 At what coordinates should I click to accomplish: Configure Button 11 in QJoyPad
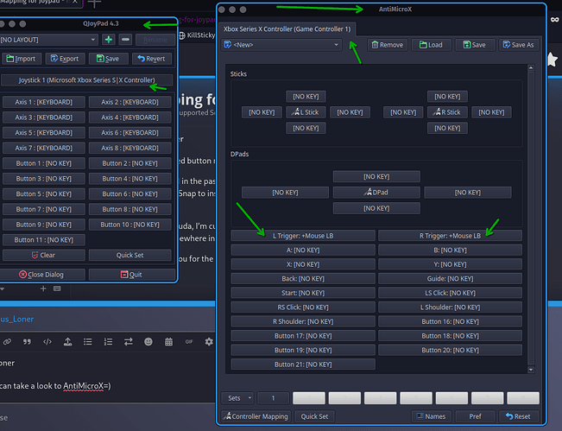44,240
